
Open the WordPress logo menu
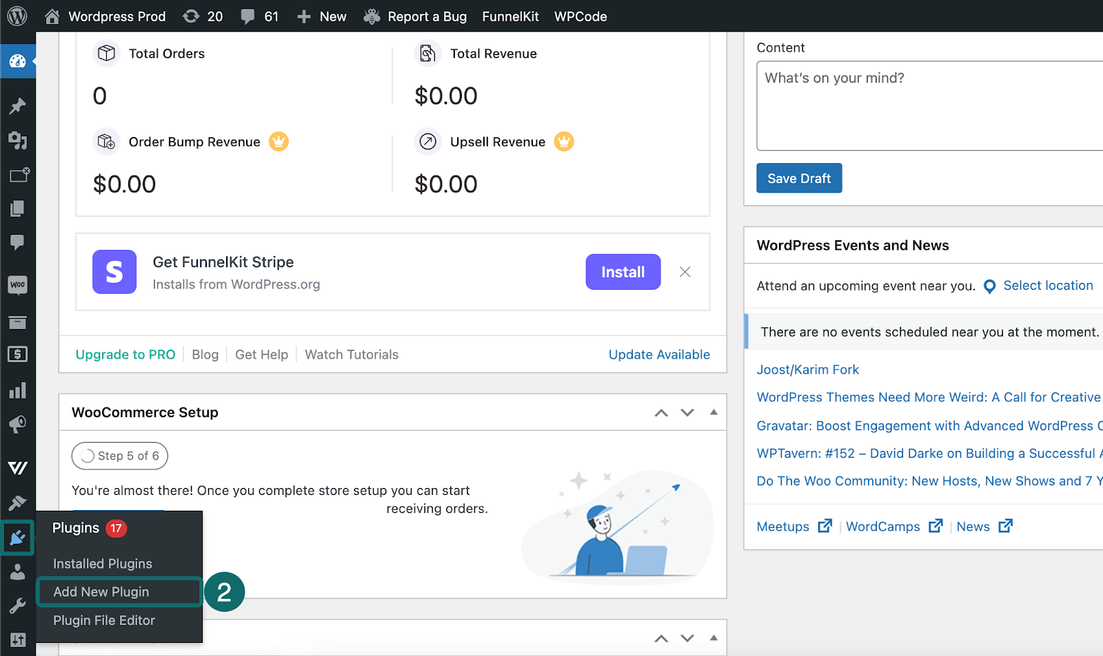pyautogui.click(x=17, y=16)
